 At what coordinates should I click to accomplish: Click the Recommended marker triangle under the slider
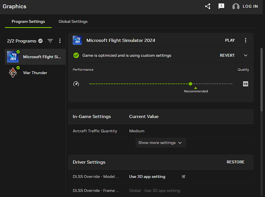195,88
